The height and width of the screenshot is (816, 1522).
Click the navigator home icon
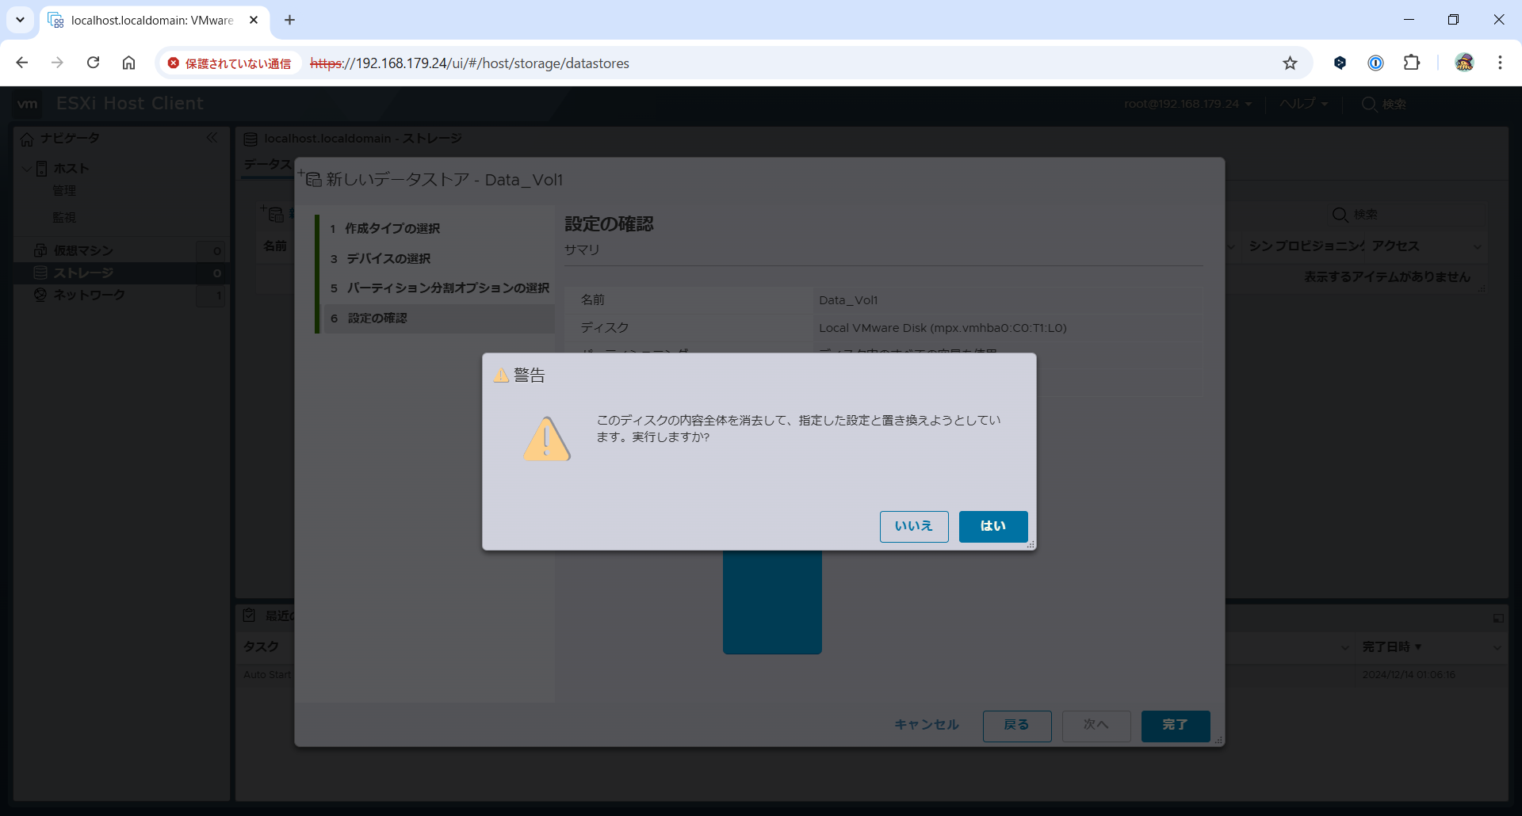pos(27,139)
